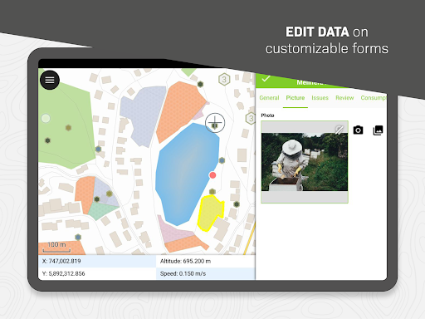Select the red point marker by lake

pyautogui.click(x=212, y=175)
